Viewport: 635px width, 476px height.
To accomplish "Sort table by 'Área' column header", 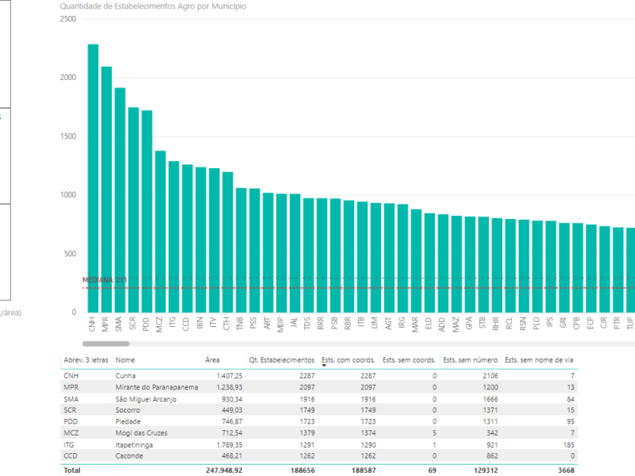I will [x=212, y=360].
